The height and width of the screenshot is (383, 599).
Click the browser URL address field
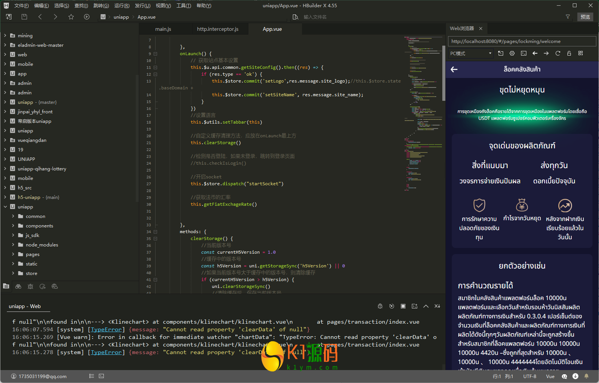click(521, 41)
